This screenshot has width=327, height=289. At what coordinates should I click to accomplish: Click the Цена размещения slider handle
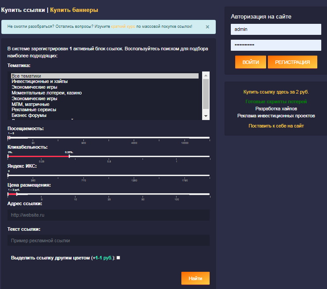(16, 194)
